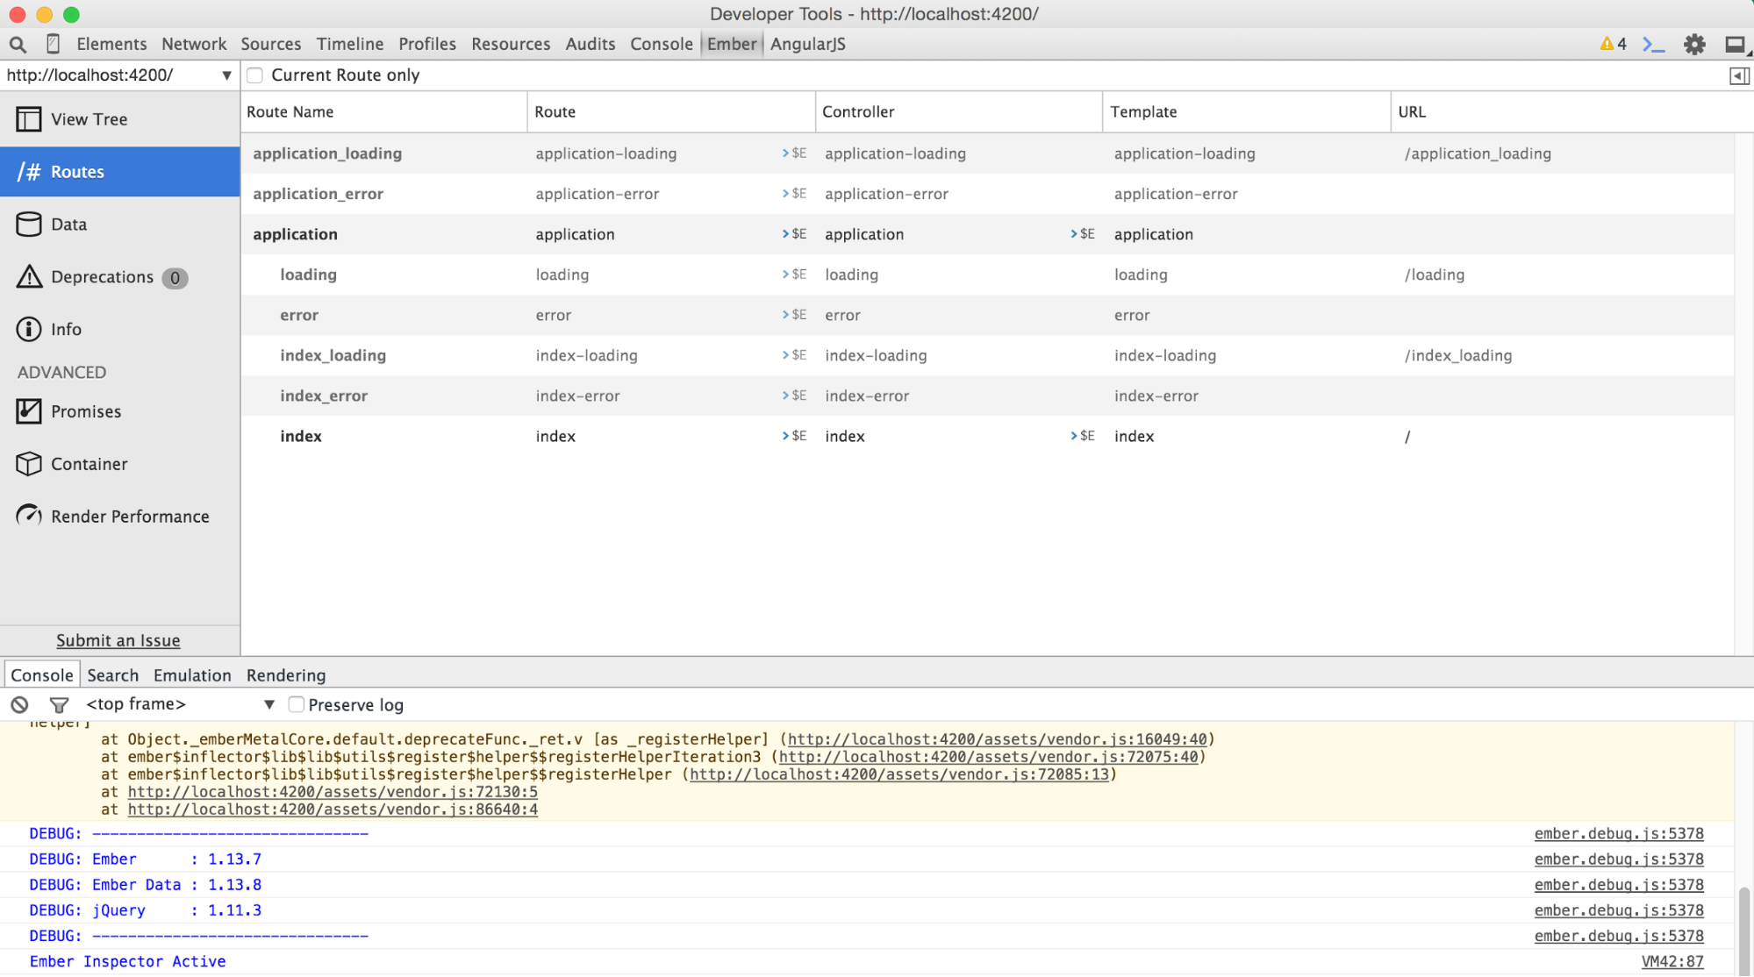Viewport: 1754px width, 977px height.
Task: Collapse the right side panel toggle
Action: pyautogui.click(x=1738, y=76)
